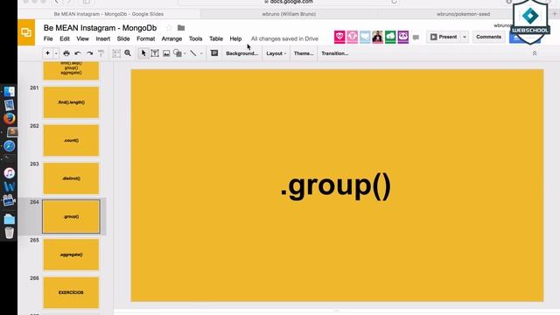Redo the last action
This screenshot has height=315, width=560.
click(x=89, y=53)
